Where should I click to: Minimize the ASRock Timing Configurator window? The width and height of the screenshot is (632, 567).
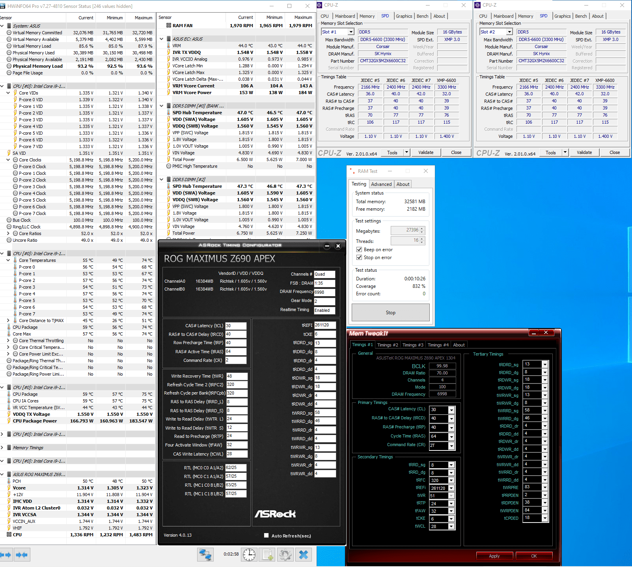(327, 246)
